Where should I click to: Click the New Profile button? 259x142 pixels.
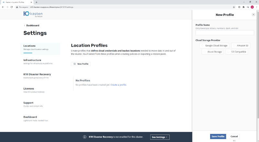pos(81,64)
